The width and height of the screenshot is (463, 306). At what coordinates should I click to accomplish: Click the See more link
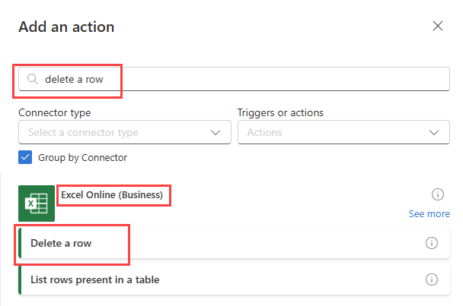pyautogui.click(x=429, y=213)
